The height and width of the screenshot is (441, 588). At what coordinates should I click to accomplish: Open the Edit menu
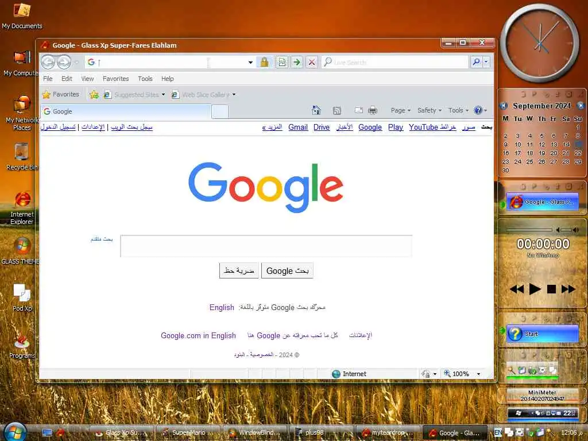tap(67, 79)
